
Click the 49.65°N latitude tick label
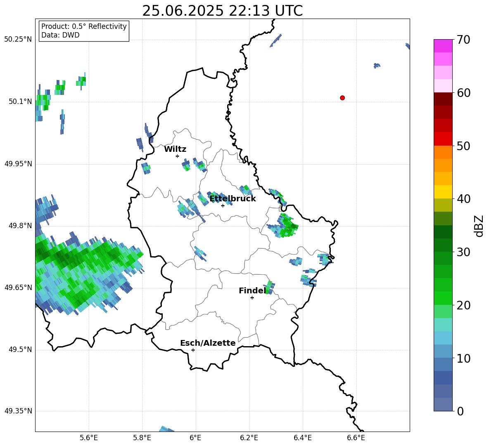click(18, 287)
